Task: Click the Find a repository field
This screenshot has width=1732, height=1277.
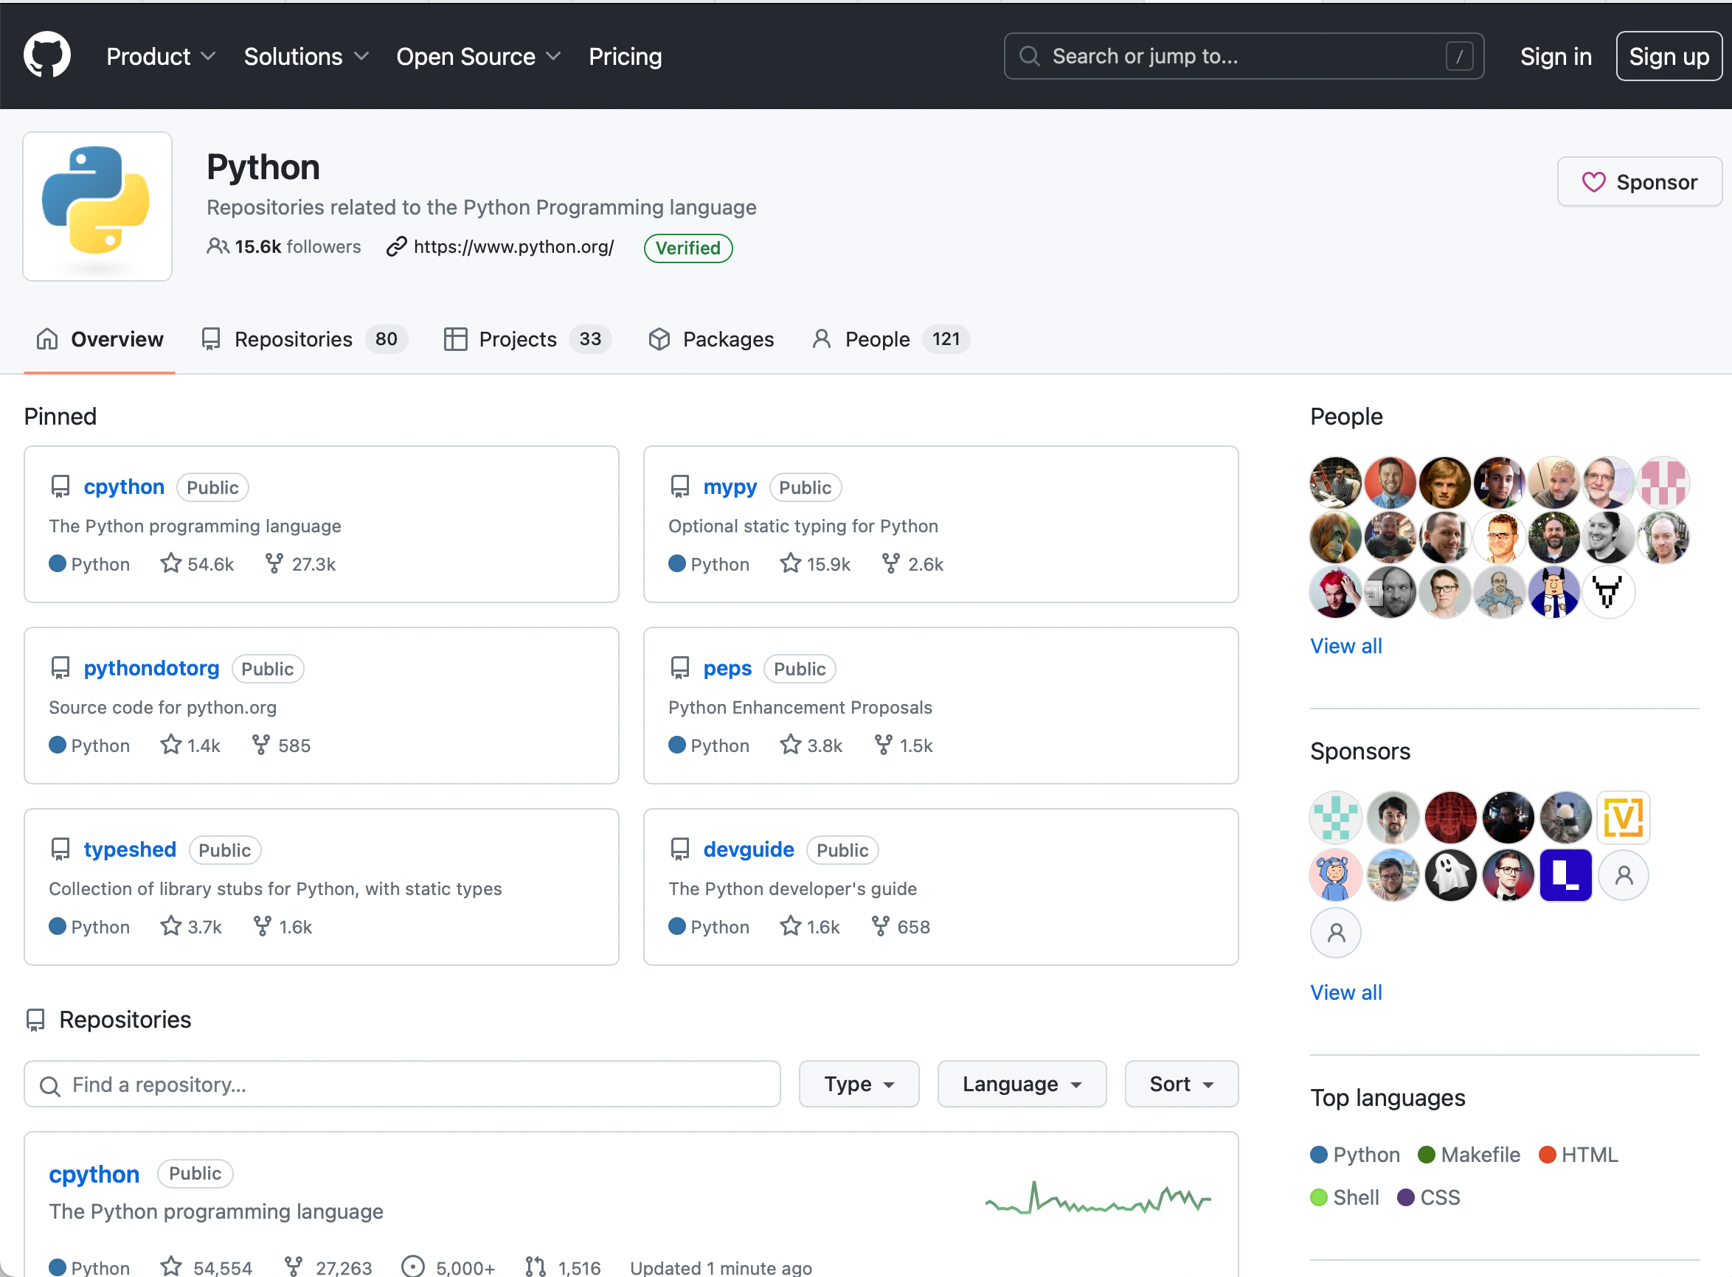Action: [402, 1084]
